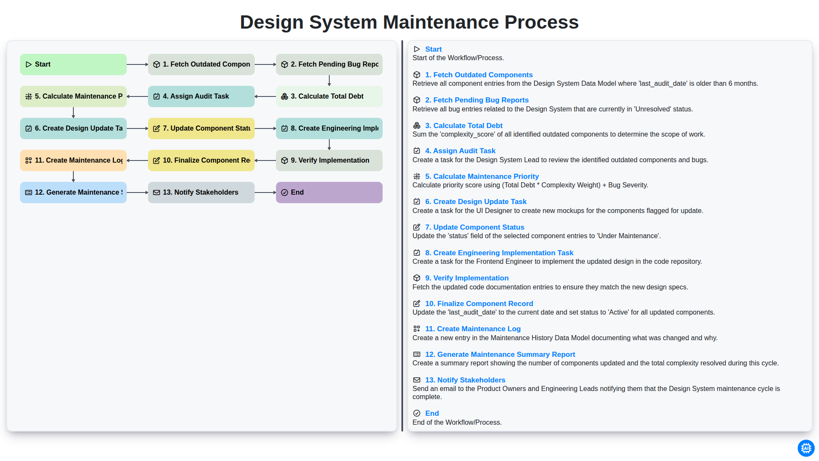Click edit icon on Update Component Status node
Screen dimensions: 819x461
click(157, 128)
